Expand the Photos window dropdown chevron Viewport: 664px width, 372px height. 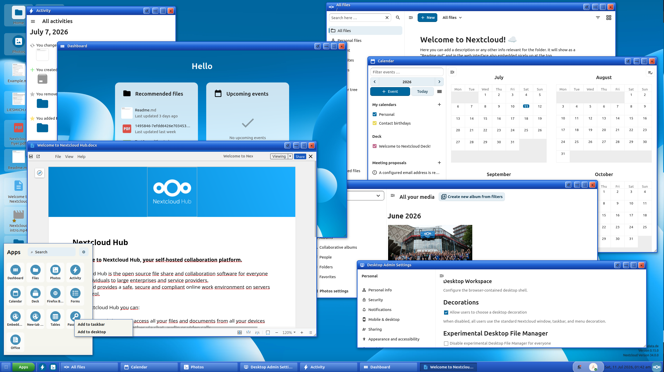point(378,196)
